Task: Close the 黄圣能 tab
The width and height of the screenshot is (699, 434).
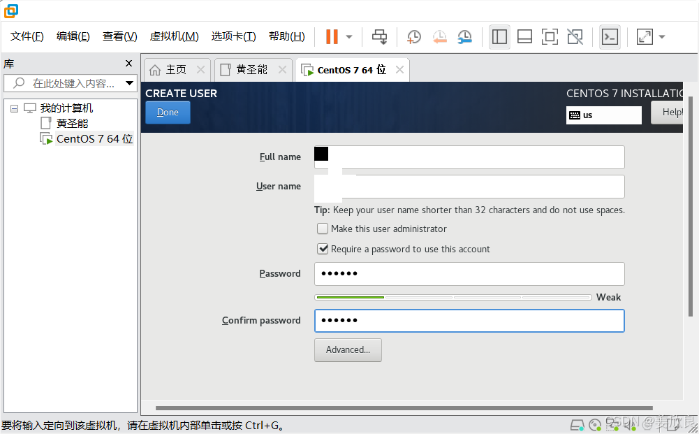Action: [282, 70]
